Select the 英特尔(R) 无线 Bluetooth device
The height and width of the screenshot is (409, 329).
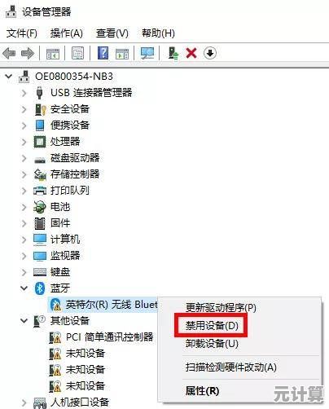pos(112,305)
